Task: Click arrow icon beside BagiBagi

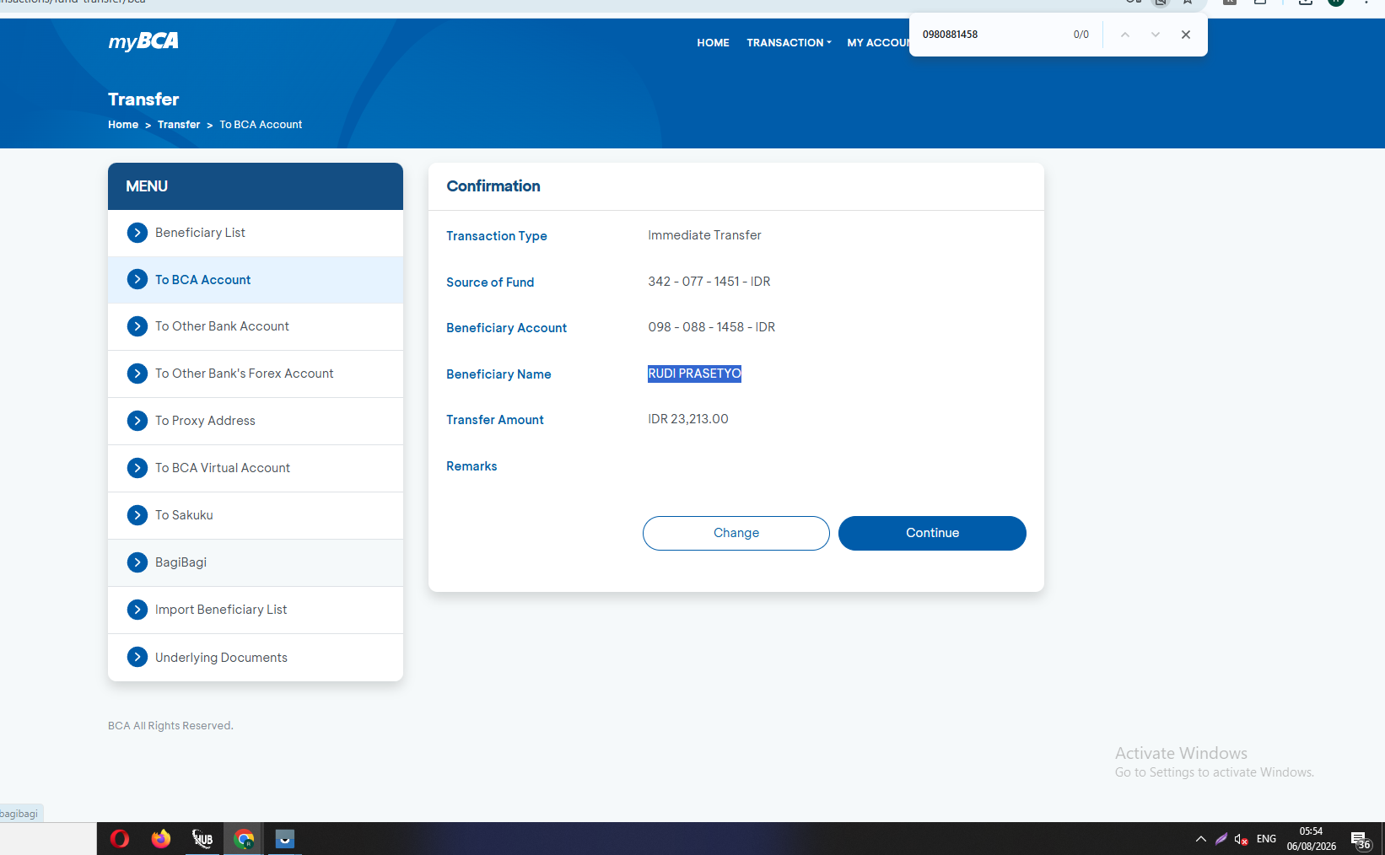Action: click(137, 562)
